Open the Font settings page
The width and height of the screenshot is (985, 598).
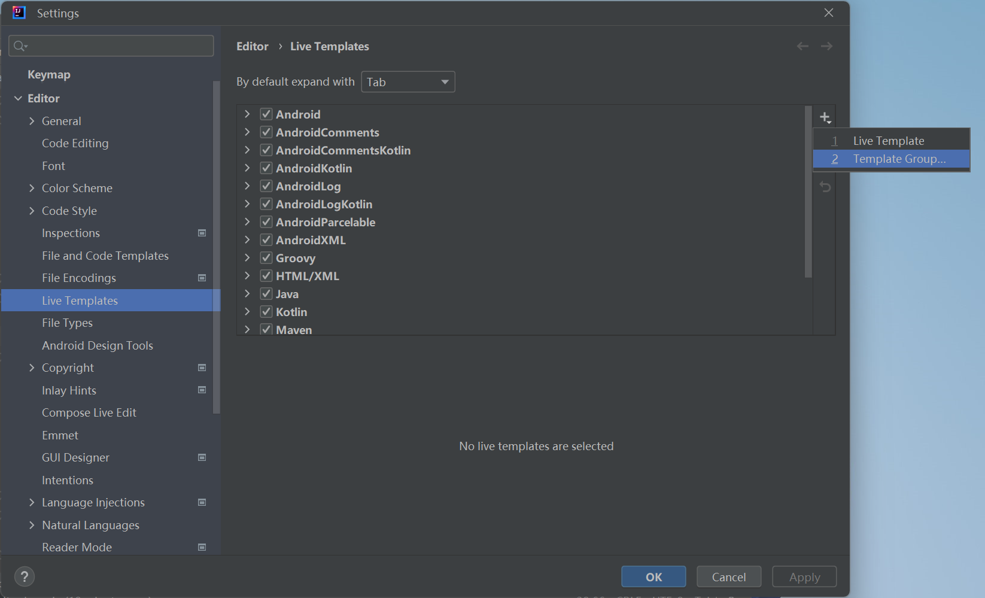(x=53, y=166)
